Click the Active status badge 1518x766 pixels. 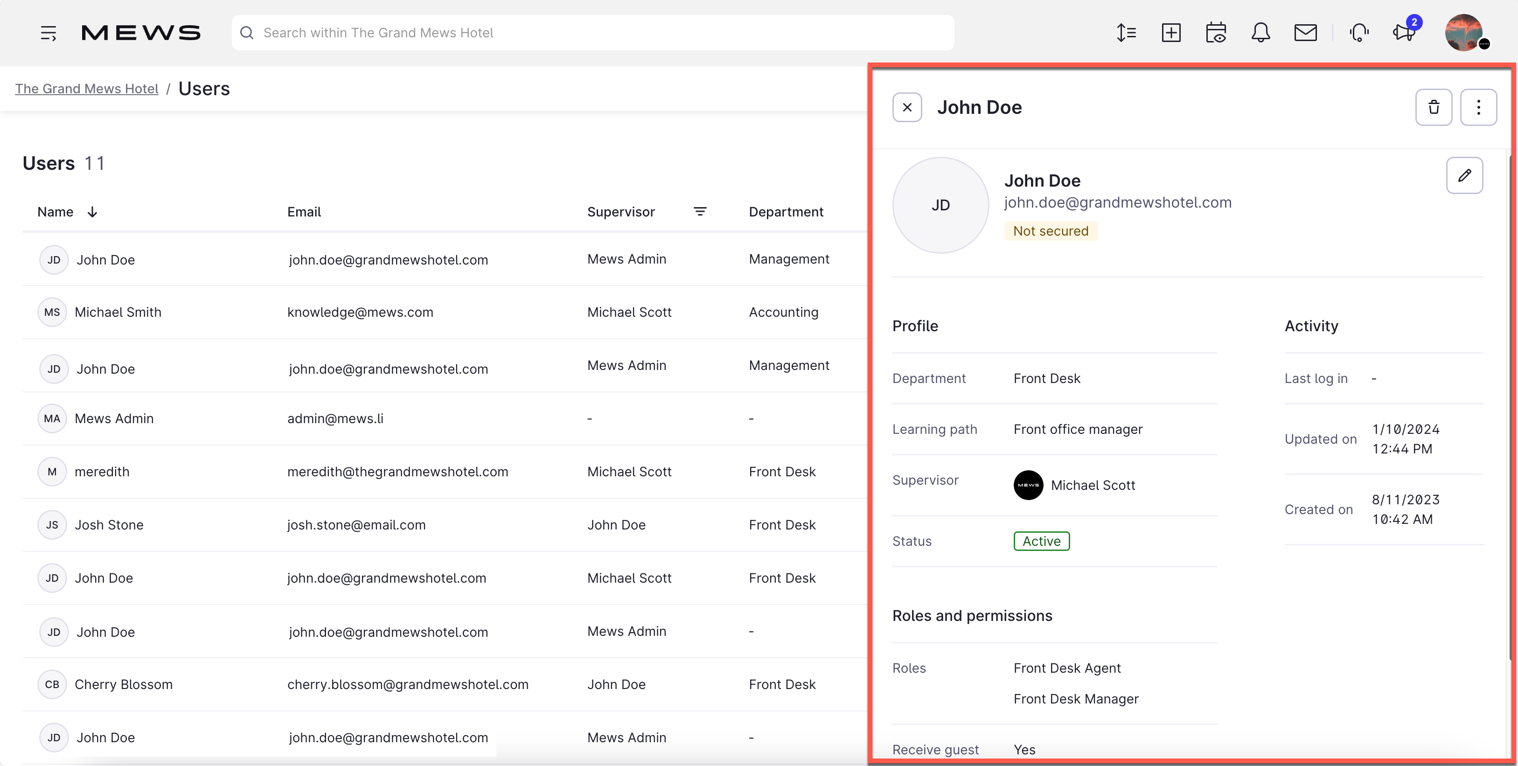(1041, 541)
